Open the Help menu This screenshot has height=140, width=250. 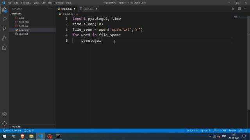click(x=69, y=3)
